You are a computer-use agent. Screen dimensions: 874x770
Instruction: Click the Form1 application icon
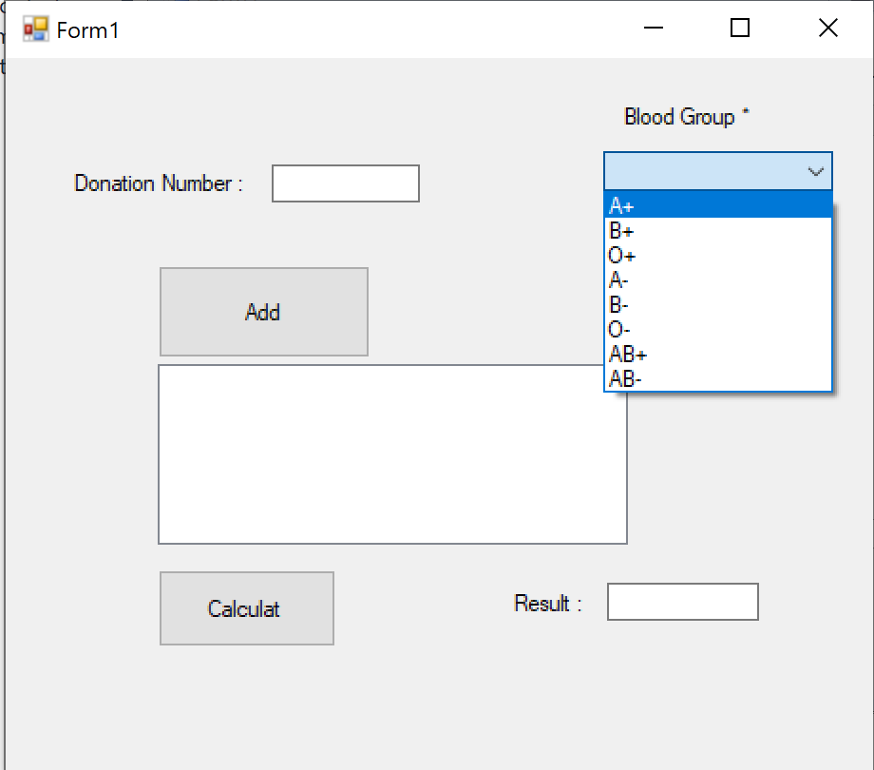[x=36, y=29]
